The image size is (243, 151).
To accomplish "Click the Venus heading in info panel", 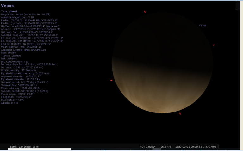I will 7,6.
